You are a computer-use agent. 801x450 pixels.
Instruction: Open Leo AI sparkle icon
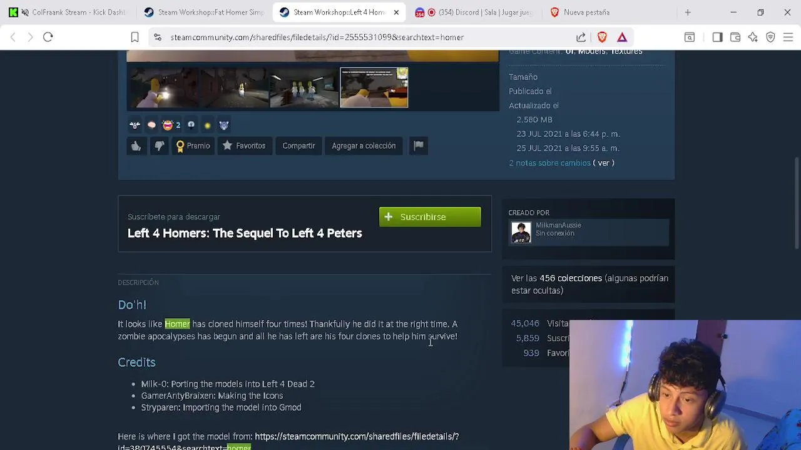click(x=753, y=37)
